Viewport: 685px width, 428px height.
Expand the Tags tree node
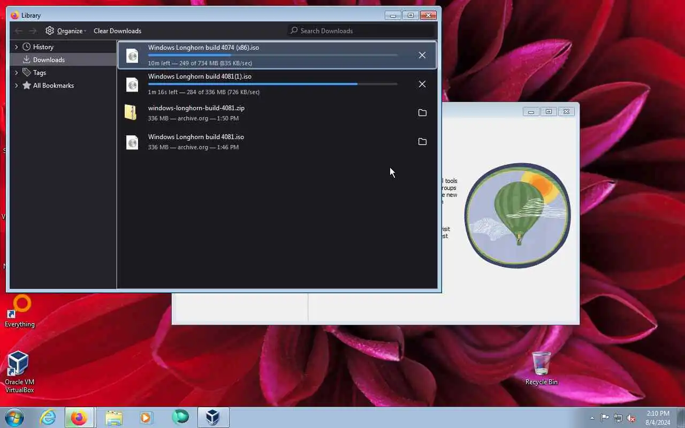coord(16,72)
